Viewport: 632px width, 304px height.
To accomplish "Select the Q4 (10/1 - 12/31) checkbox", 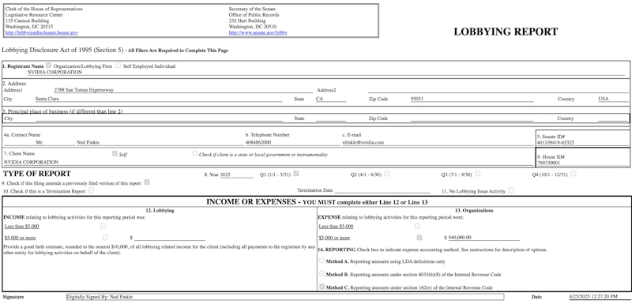I will point(574,174).
